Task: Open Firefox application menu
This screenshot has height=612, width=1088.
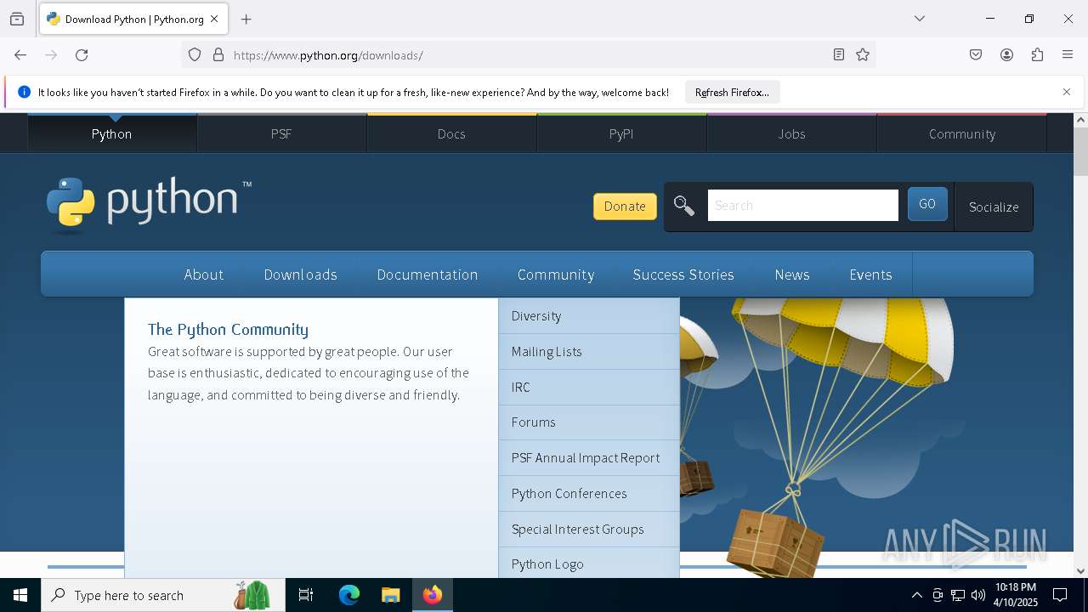Action: [1068, 55]
